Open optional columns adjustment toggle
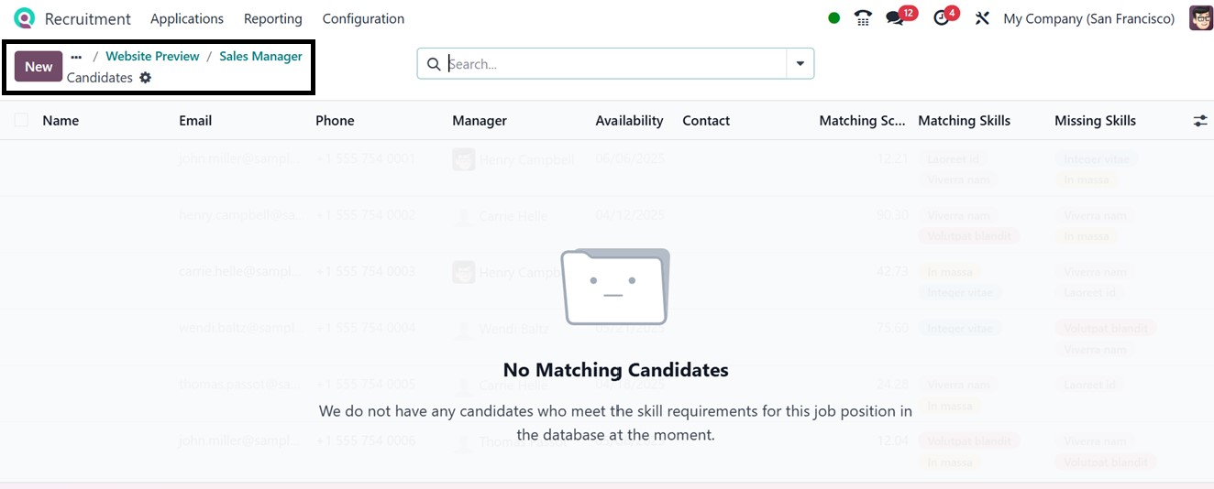 click(x=1200, y=121)
